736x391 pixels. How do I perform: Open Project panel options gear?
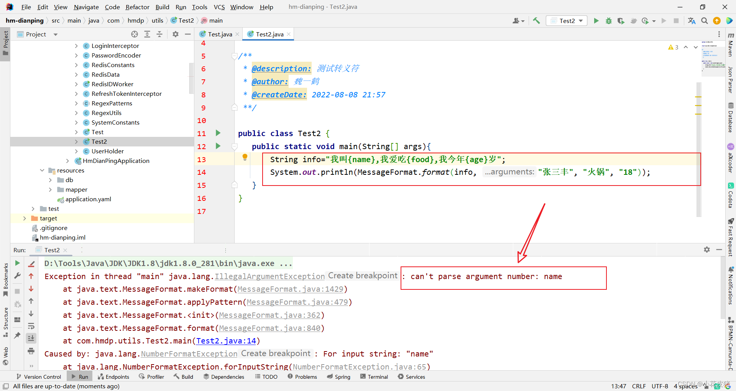click(x=176, y=34)
